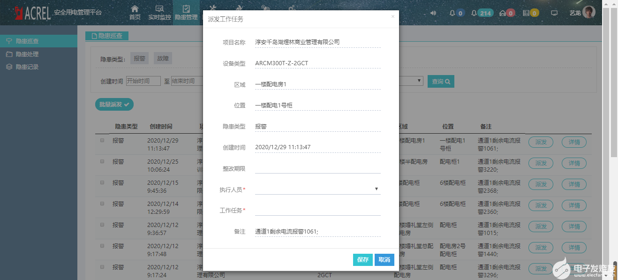Click the 备注 column header in table

486,127
